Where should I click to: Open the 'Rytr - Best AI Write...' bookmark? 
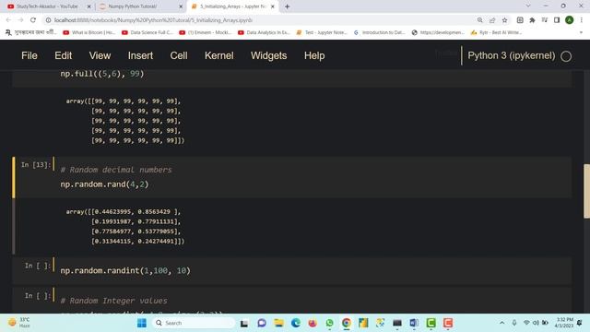pyautogui.click(x=496, y=33)
